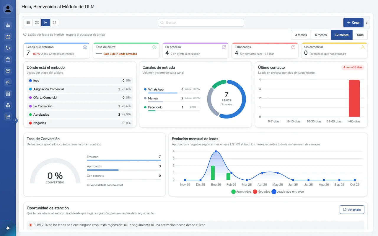Image resolution: width=378 pixels, height=236 pixels.
Task: Click the clock icon on Estancados card
Action: [293, 47]
